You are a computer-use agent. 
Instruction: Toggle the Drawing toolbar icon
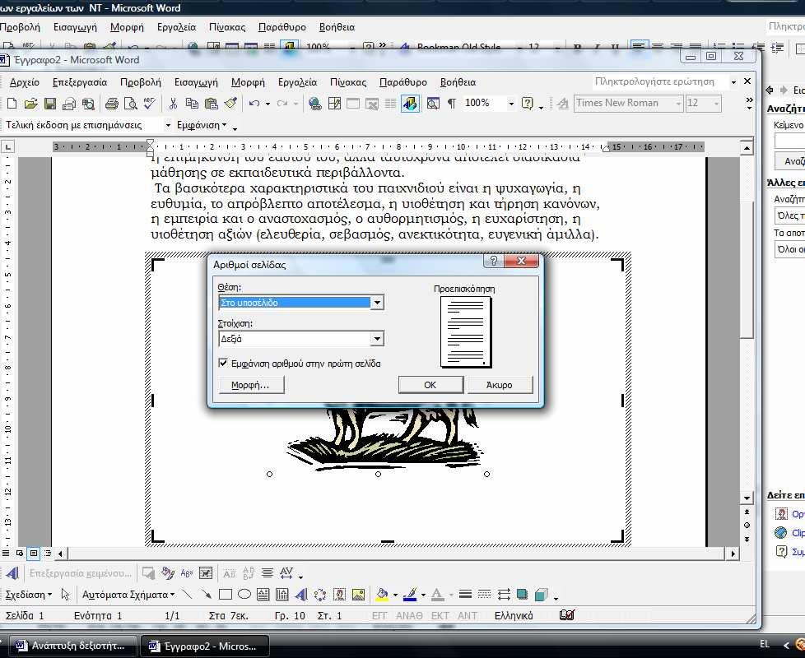(410, 104)
